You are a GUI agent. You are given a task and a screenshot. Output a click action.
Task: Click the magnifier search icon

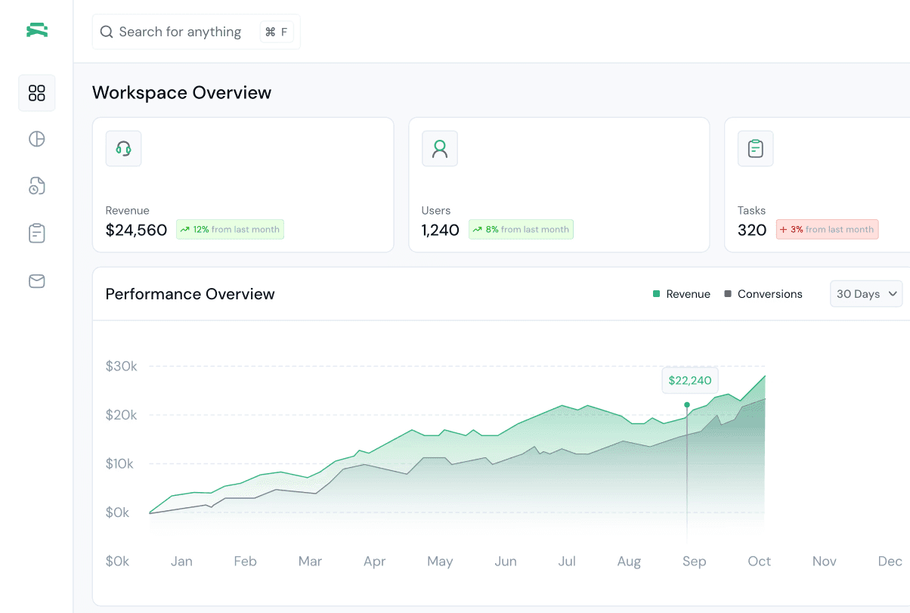(107, 32)
